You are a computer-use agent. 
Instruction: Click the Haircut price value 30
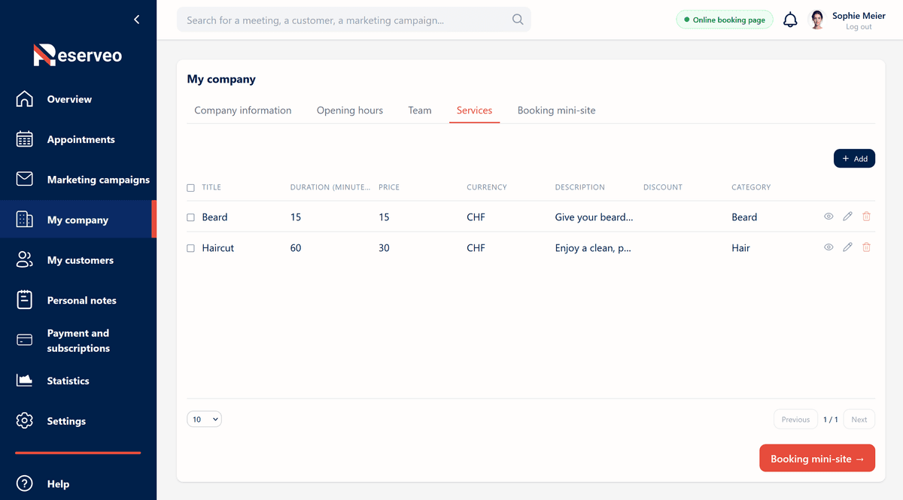click(384, 248)
